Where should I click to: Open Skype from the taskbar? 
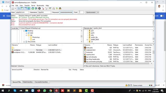click(15, 91)
